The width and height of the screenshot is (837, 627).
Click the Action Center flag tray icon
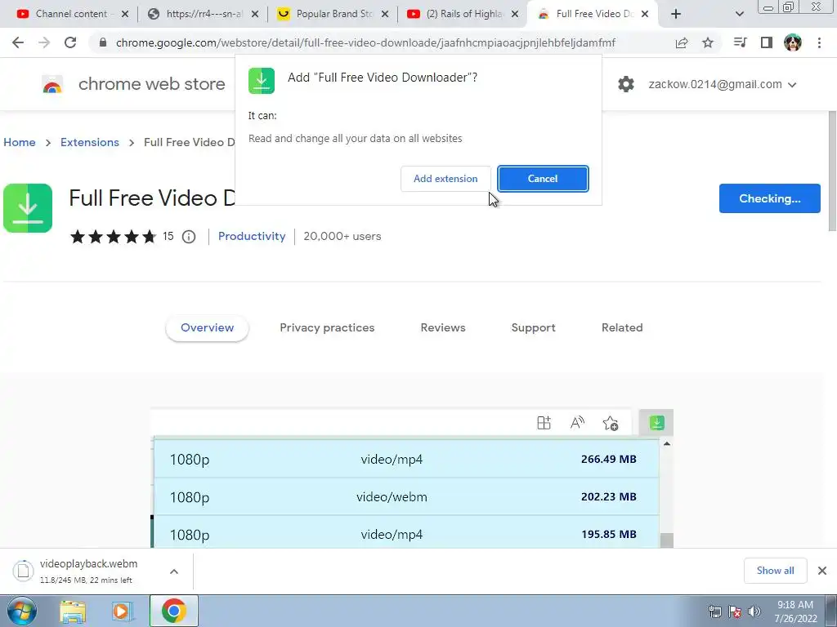click(x=735, y=611)
